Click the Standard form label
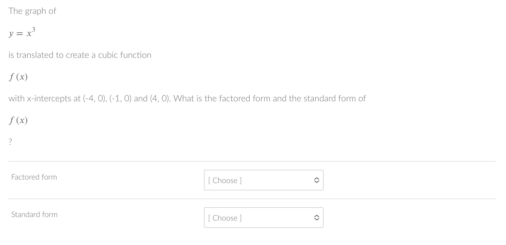 tap(34, 214)
